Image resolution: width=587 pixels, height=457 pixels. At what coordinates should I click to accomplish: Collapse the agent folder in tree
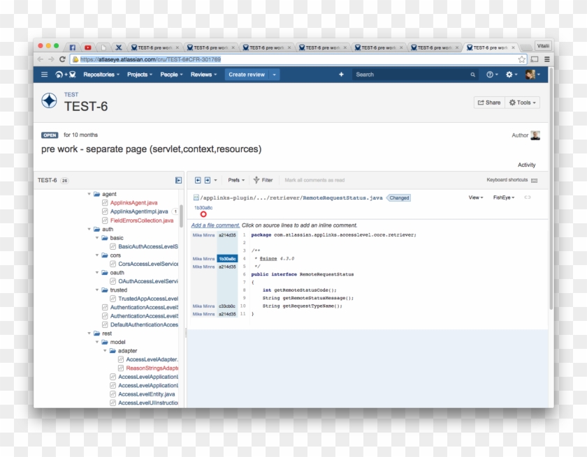89,194
